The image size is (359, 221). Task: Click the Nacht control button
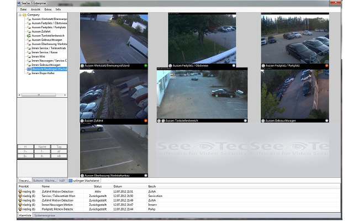pyautogui.click(x=42, y=146)
